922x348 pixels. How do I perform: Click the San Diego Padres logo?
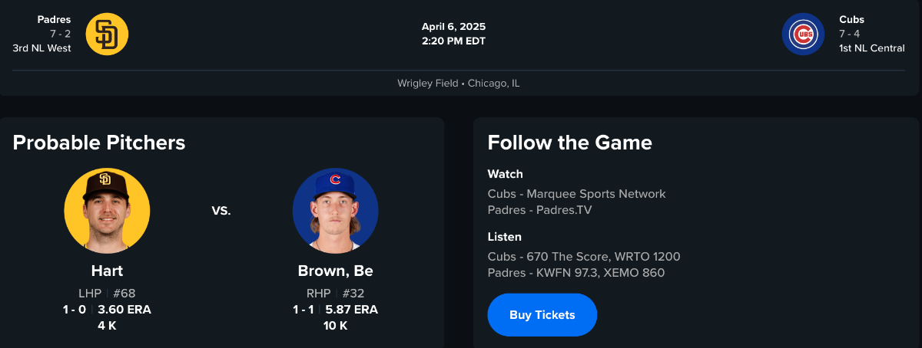[x=107, y=34]
